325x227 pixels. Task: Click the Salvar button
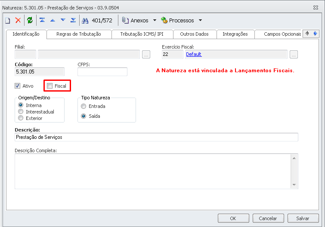303,218
